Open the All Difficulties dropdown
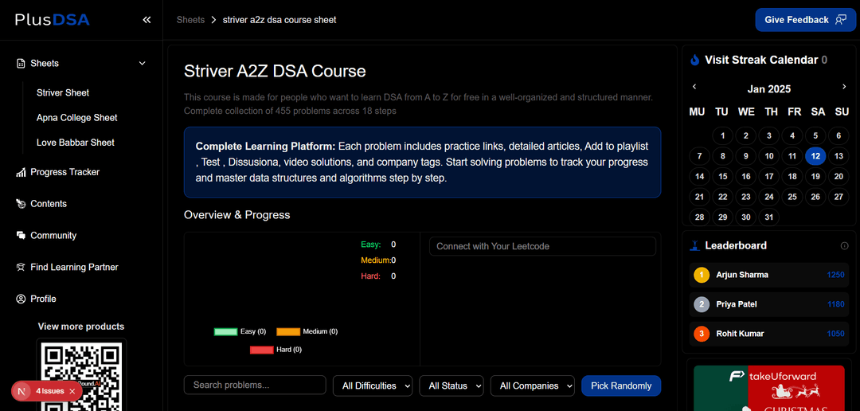 372,386
